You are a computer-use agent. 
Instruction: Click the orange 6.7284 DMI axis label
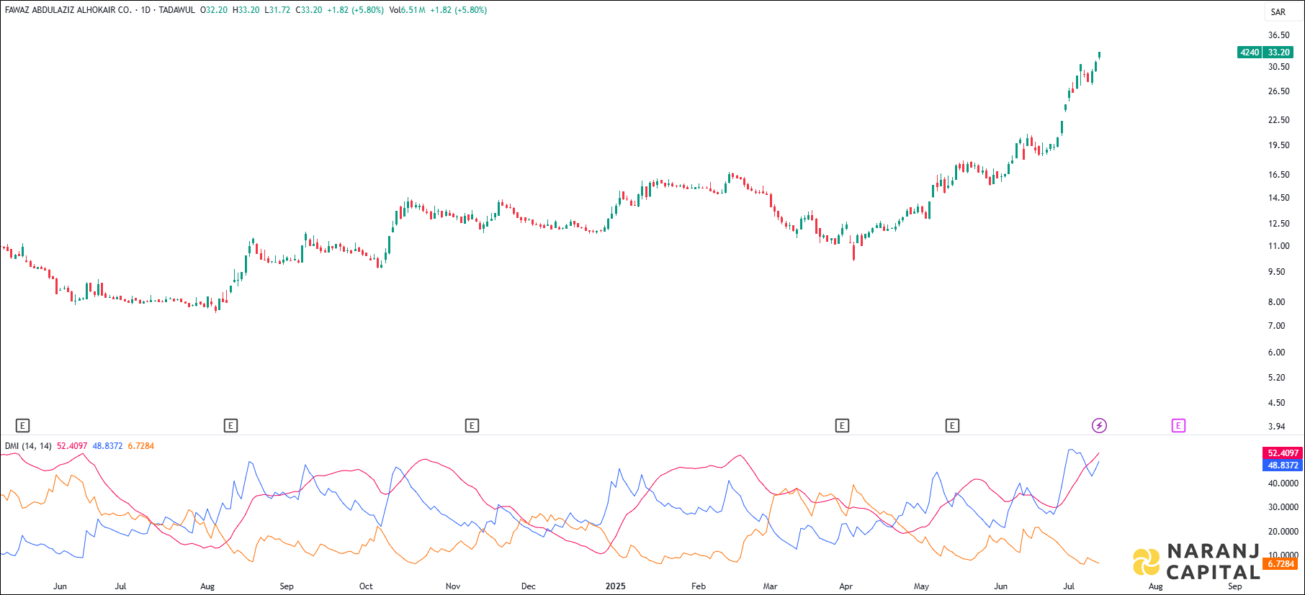point(1281,564)
